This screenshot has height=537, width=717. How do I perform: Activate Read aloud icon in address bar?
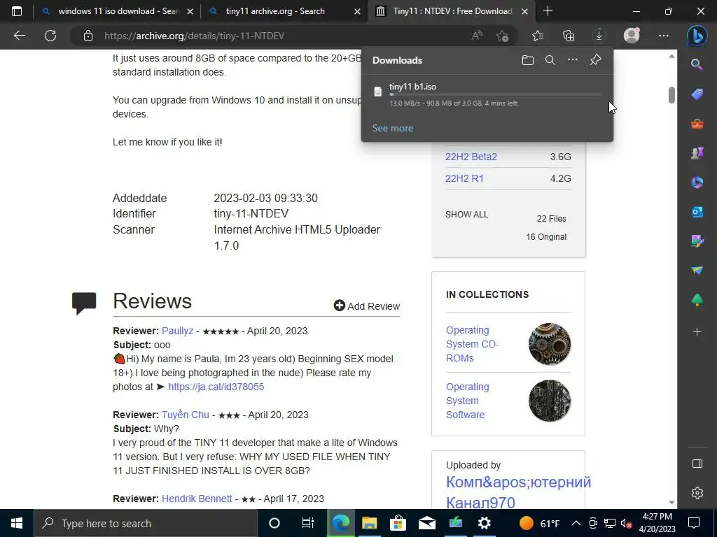pyautogui.click(x=477, y=36)
